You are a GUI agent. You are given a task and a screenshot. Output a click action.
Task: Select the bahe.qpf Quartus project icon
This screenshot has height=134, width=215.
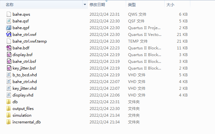click(x=9, y=28)
